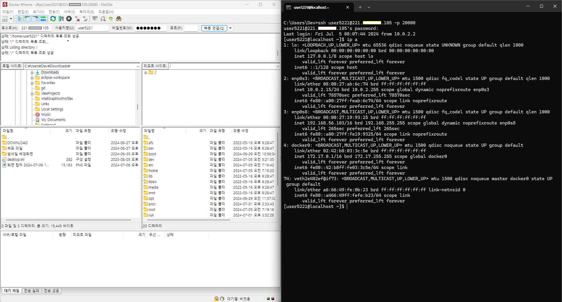Click the host input field
The height and width of the screenshot is (302, 562).
point(35,28)
